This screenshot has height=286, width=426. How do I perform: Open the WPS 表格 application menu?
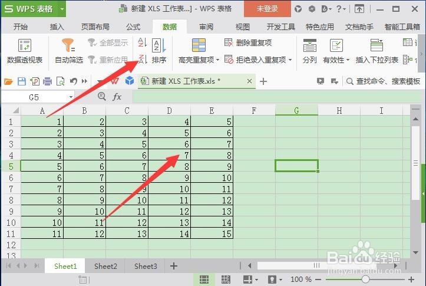pos(28,9)
